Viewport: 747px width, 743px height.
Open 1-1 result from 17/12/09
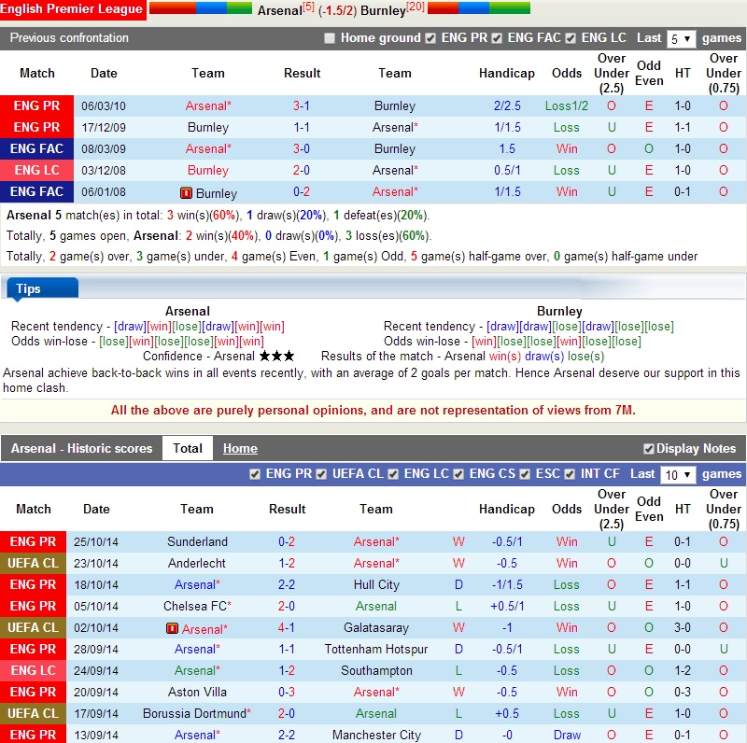302,127
